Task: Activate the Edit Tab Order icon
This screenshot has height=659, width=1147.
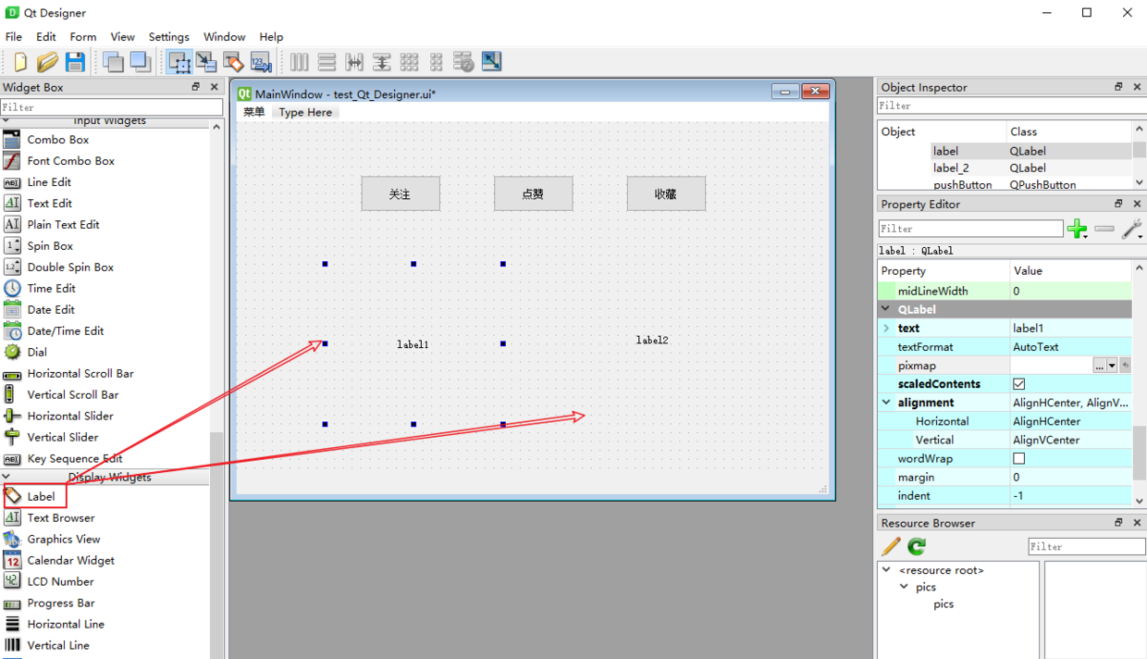Action: tap(262, 62)
